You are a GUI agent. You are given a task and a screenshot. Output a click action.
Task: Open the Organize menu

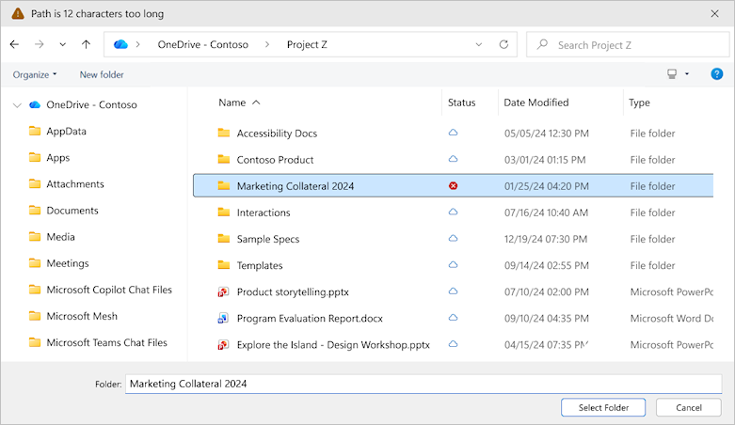point(35,74)
